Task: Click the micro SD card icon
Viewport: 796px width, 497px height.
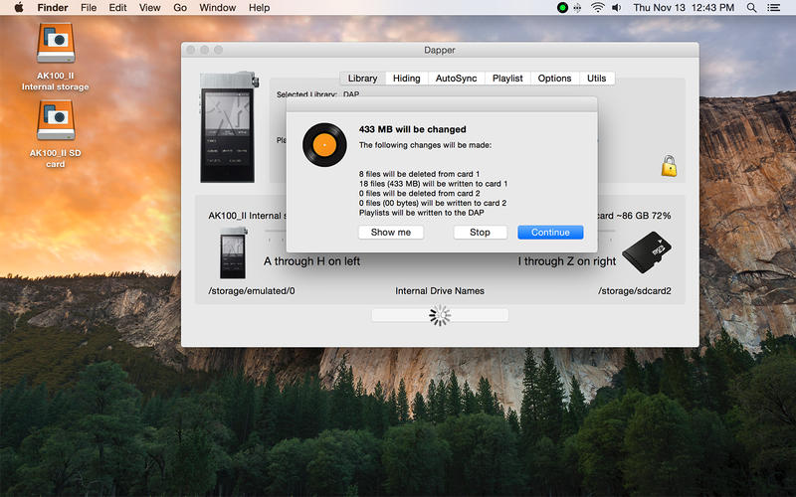Action: click(x=646, y=252)
